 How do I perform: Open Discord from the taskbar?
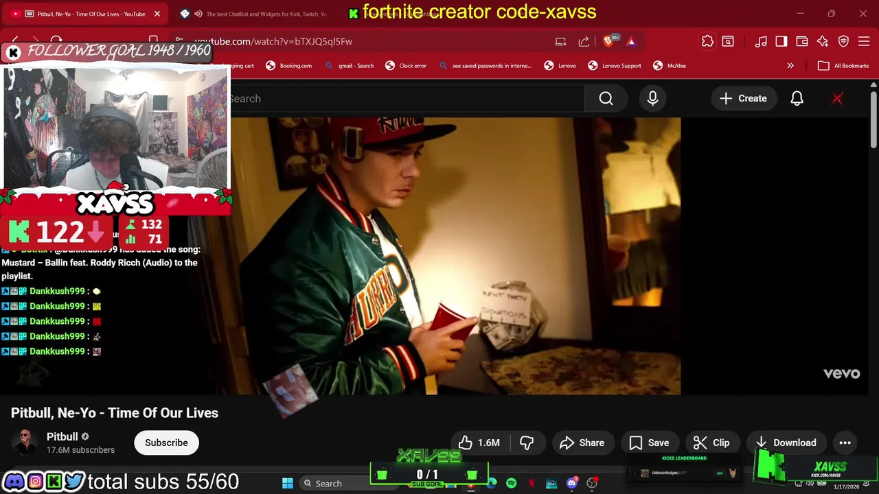click(571, 483)
